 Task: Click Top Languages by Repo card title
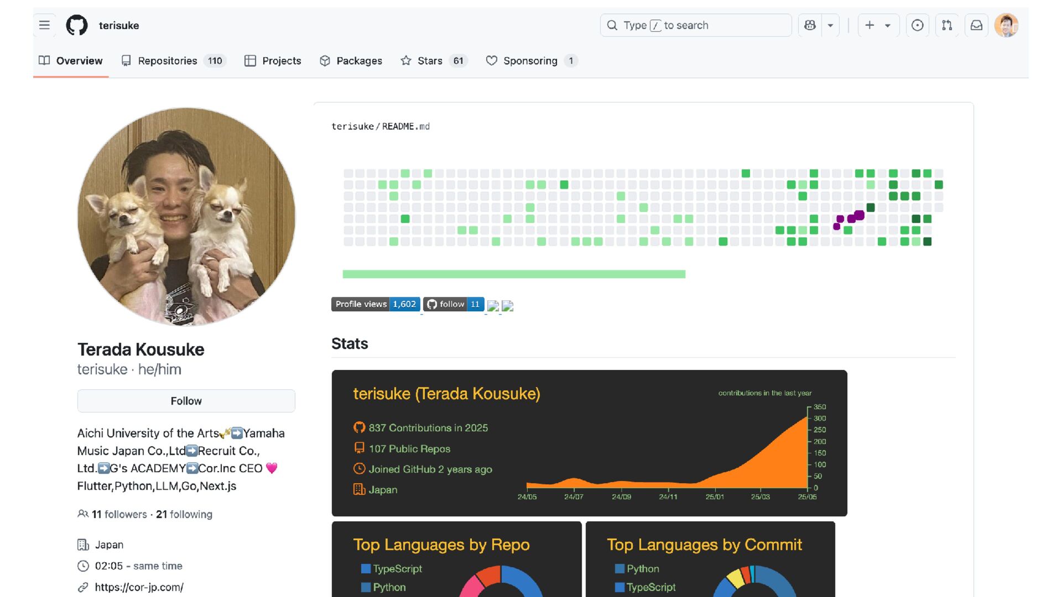441,544
